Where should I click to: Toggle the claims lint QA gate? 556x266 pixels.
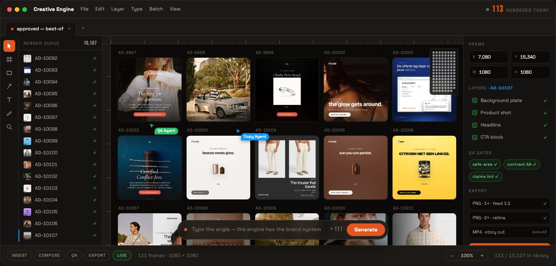tap(485, 177)
